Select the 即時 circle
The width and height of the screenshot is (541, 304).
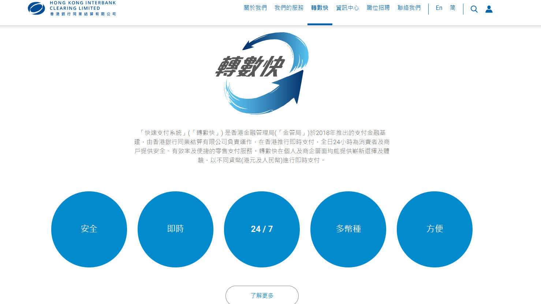(175, 229)
